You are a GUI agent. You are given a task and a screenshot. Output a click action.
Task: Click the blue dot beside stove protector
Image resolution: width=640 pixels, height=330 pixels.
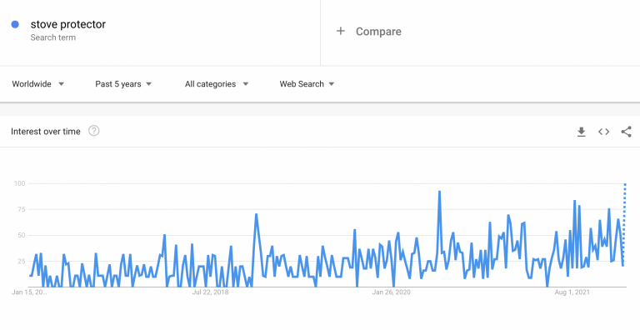pos(15,24)
